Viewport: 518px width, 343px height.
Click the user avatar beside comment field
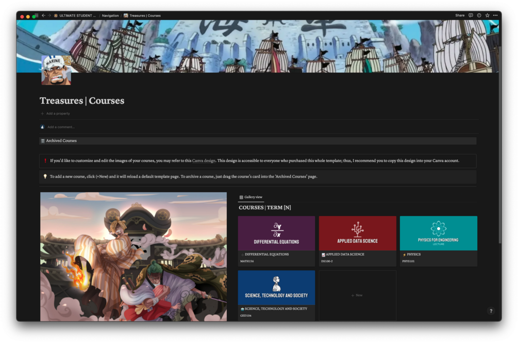(42, 127)
